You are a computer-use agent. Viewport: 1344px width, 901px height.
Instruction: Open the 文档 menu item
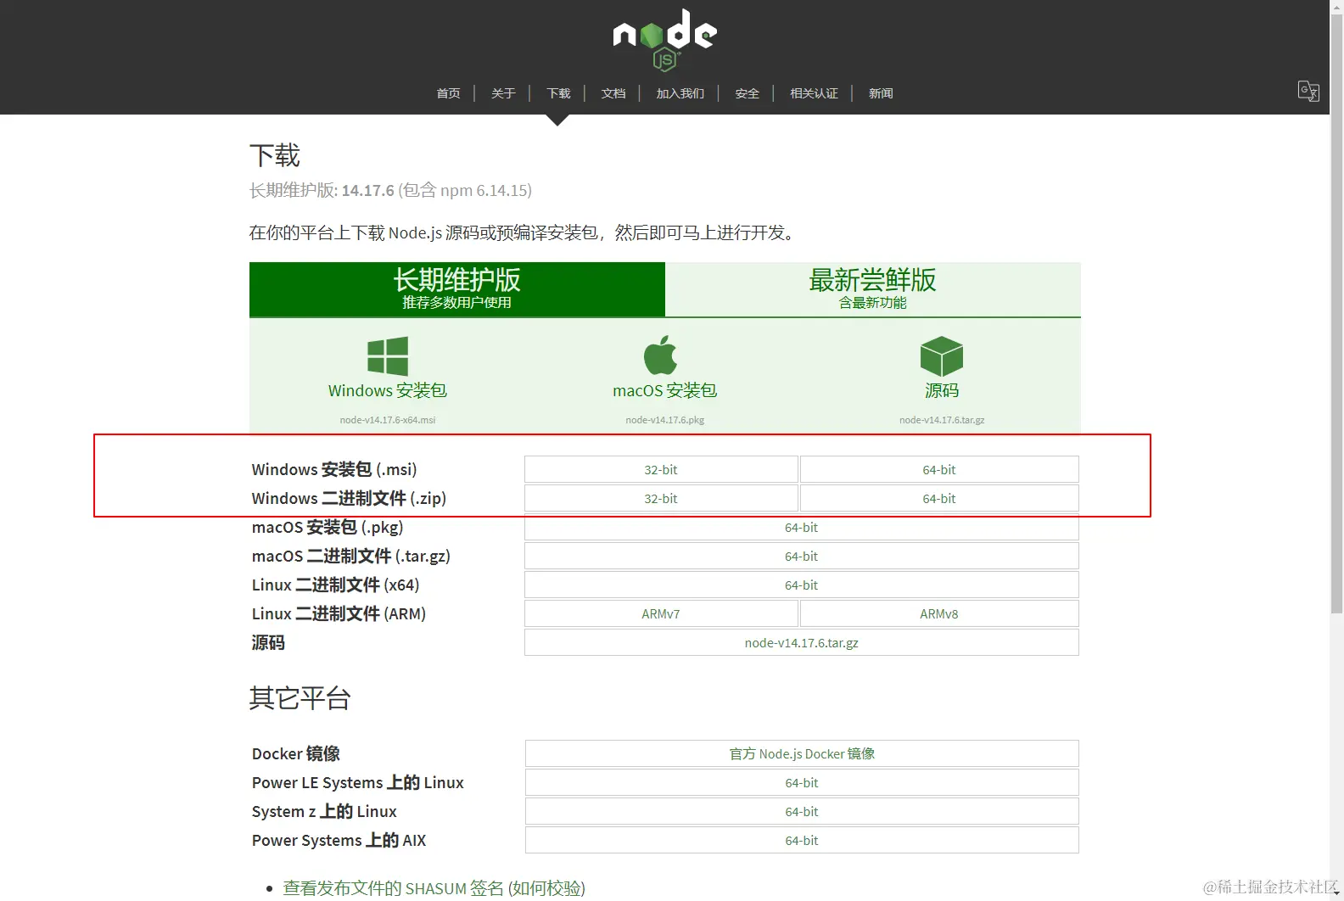coord(613,93)
